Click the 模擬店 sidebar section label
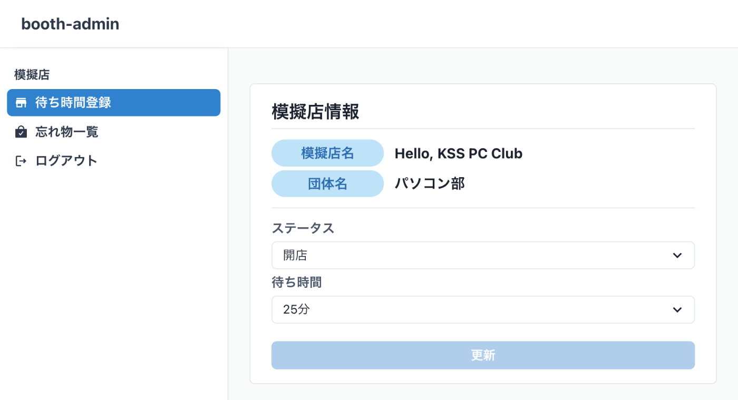The height and width of the screenshot is (400, 738). click(32, 75)
